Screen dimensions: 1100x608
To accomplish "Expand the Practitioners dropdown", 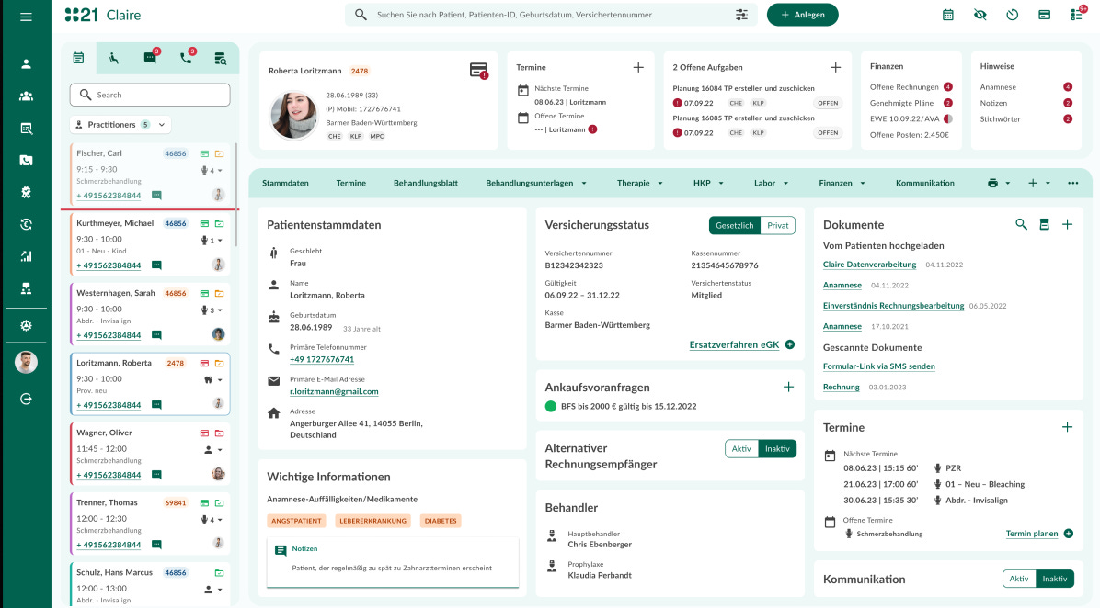I will 120,125.
